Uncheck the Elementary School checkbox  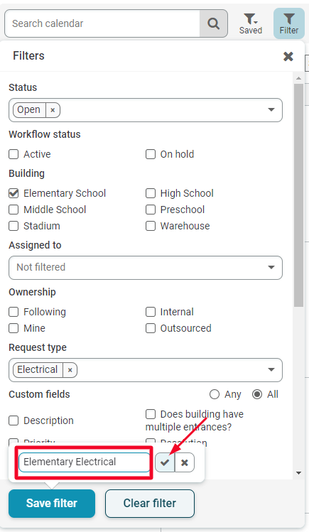(13, 193)
